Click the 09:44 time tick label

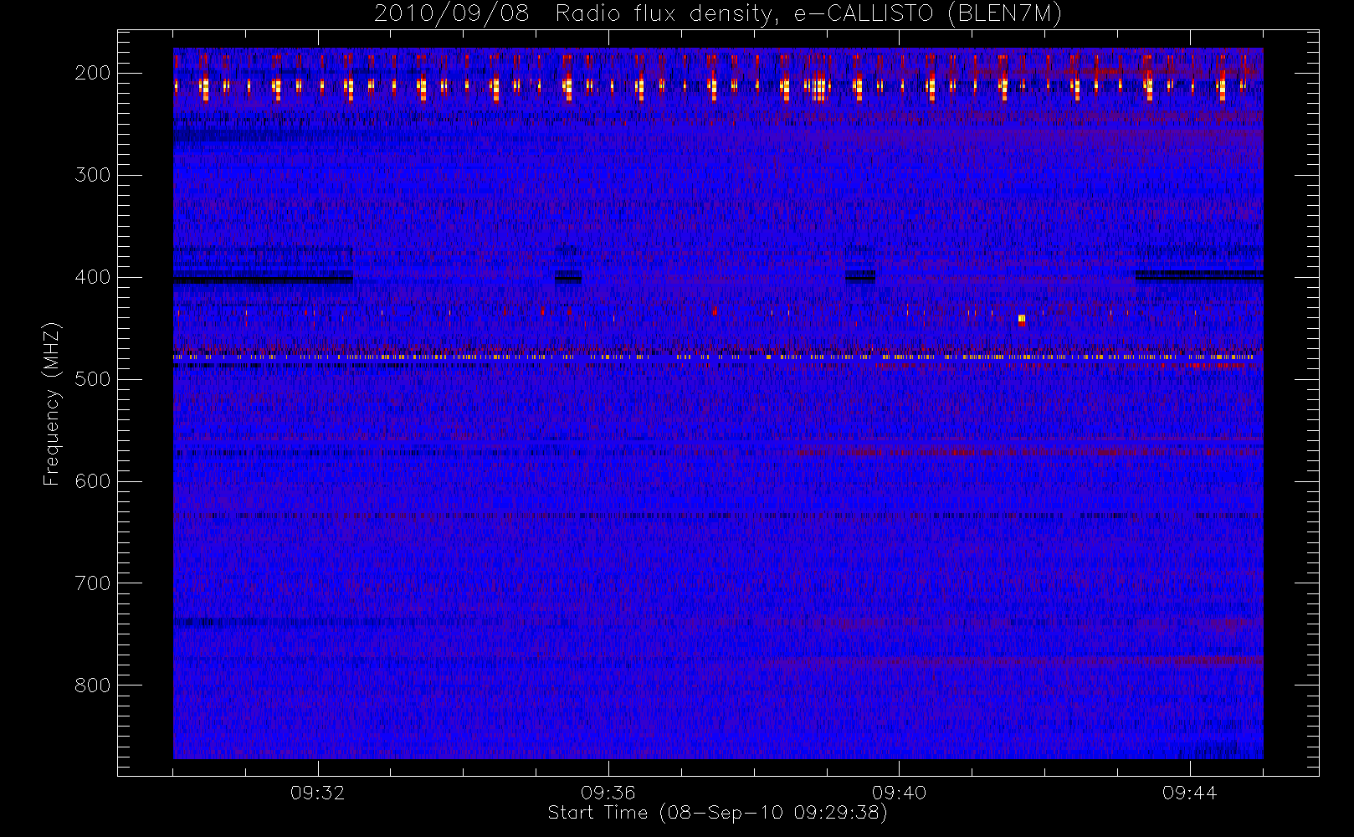tap(1189, 793)
